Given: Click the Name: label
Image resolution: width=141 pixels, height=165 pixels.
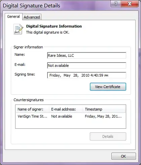Looking at the screenshot, I should pos(20,54).
